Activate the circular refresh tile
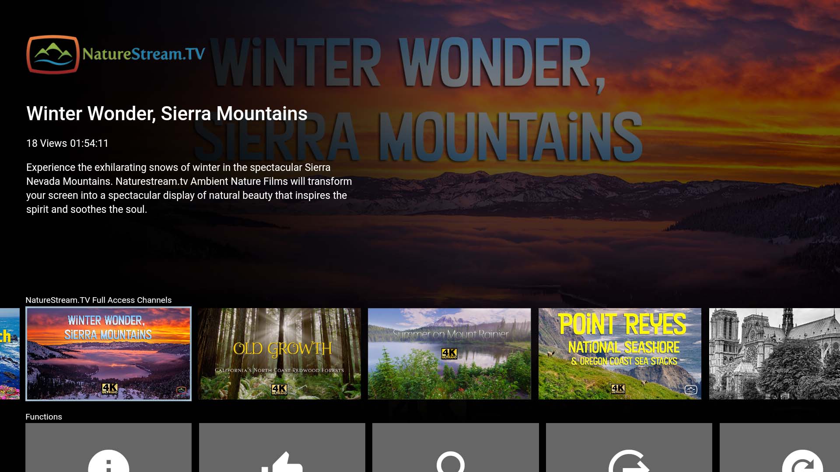Viewport: 840px width, 472px height. click(780, 448)
